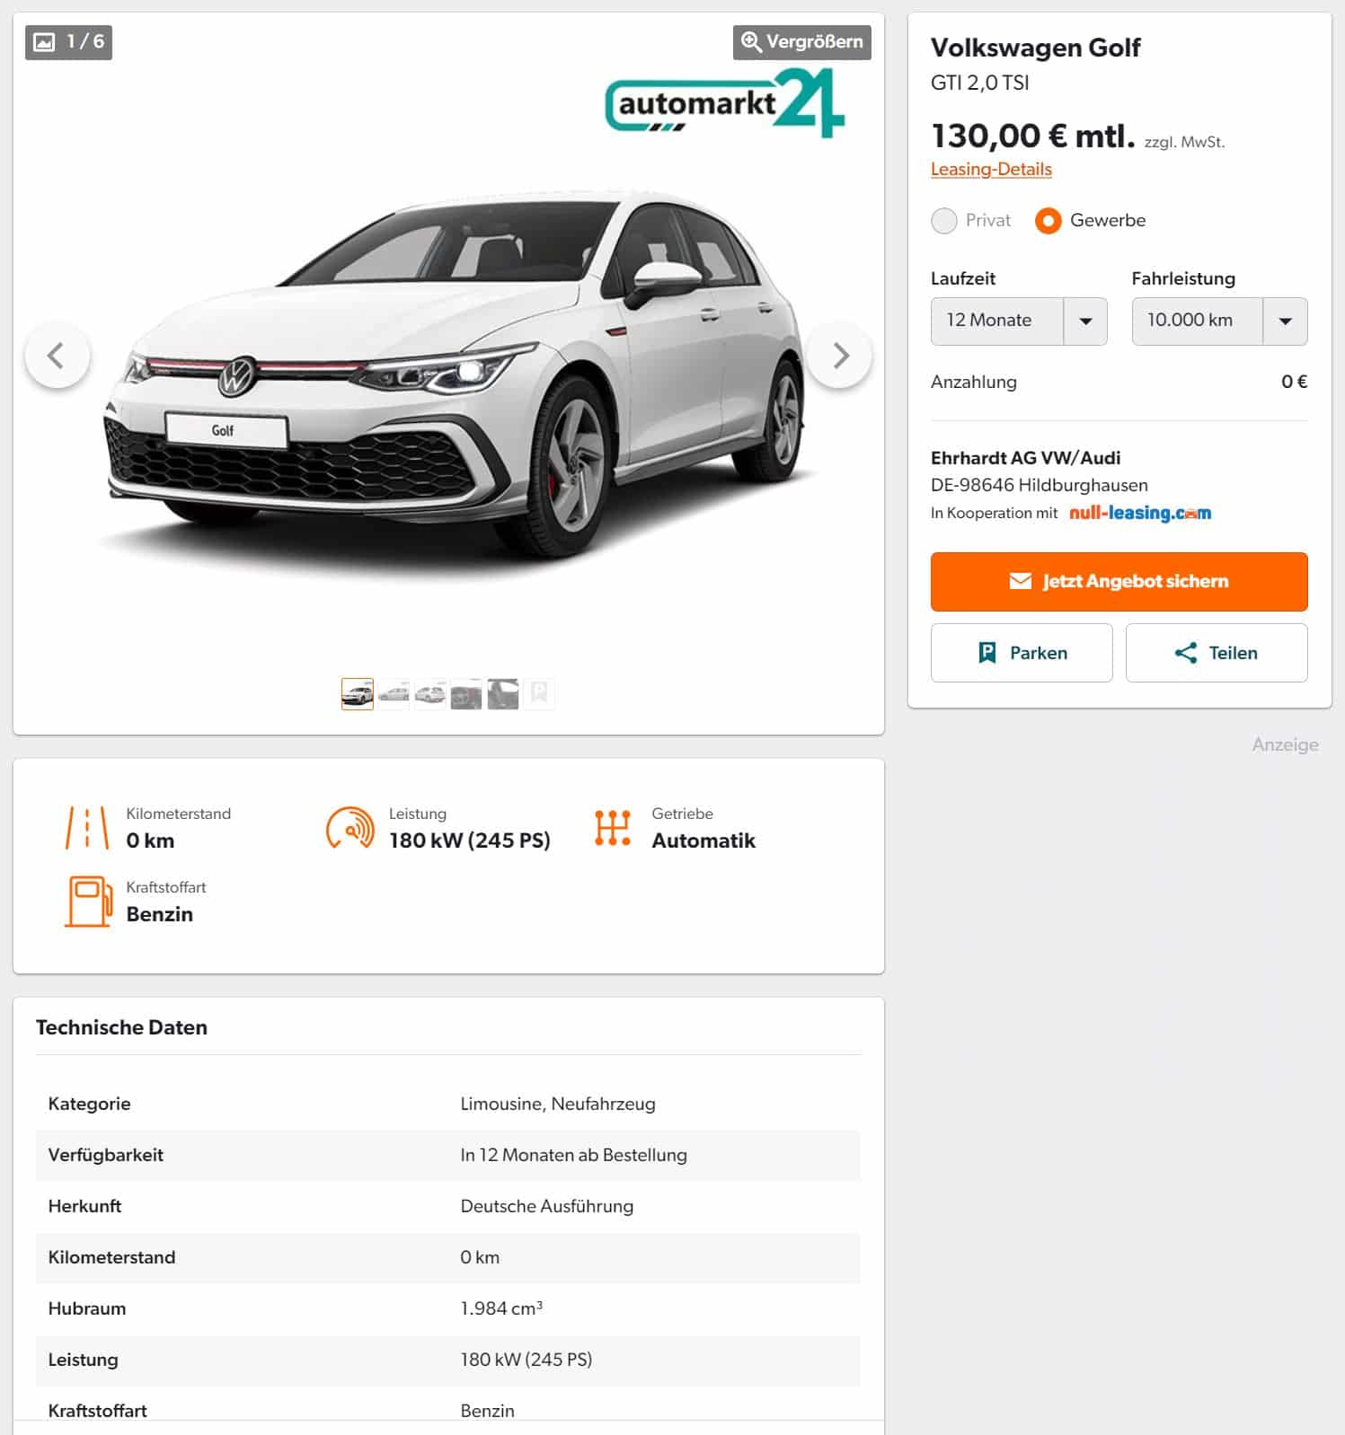Screen dimensions: 1345x1435
Task: Select the Gewerbe radio option
Action: click(1048, 221)
